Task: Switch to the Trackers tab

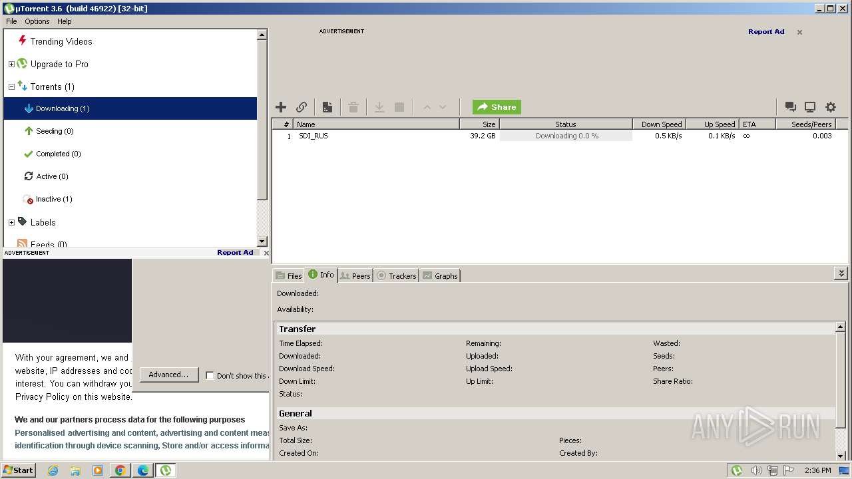Action: [397, 275]
